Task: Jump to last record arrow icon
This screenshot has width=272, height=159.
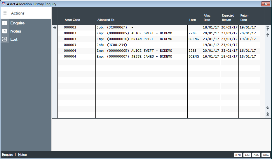Action: coord(268,114)
